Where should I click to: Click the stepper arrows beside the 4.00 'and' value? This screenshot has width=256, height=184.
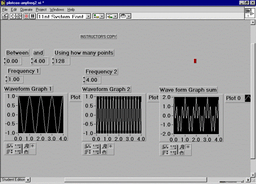point(32,61)
